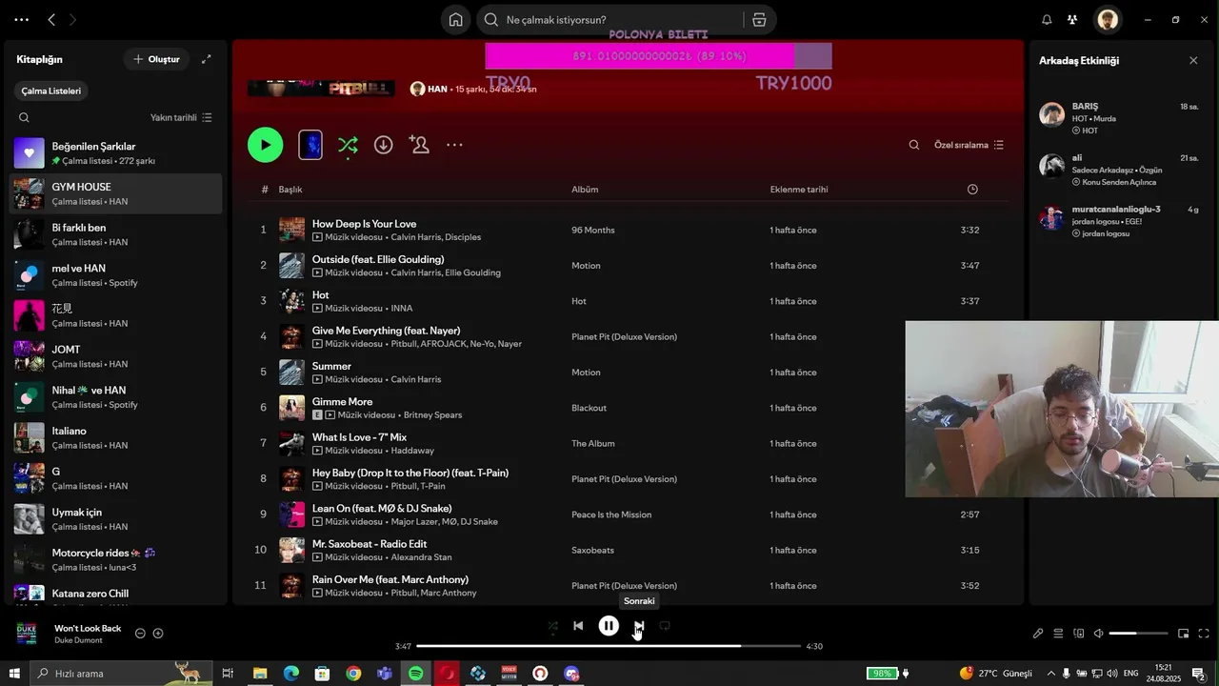The height and width of the screenshot is (686, 1219).
Task: Open the Windows Start menu
Action: pyautogui.click(x=14, y=674)
